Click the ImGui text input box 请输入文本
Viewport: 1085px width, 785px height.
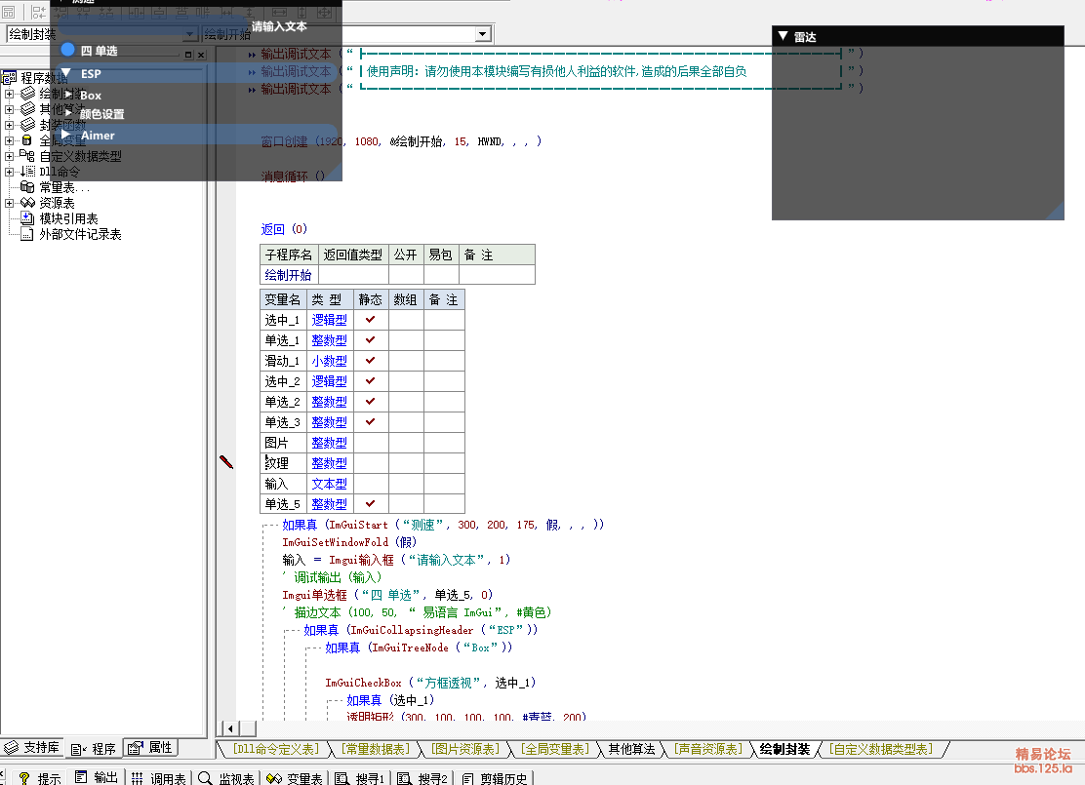pyautogui.click(x=151, y=26)
